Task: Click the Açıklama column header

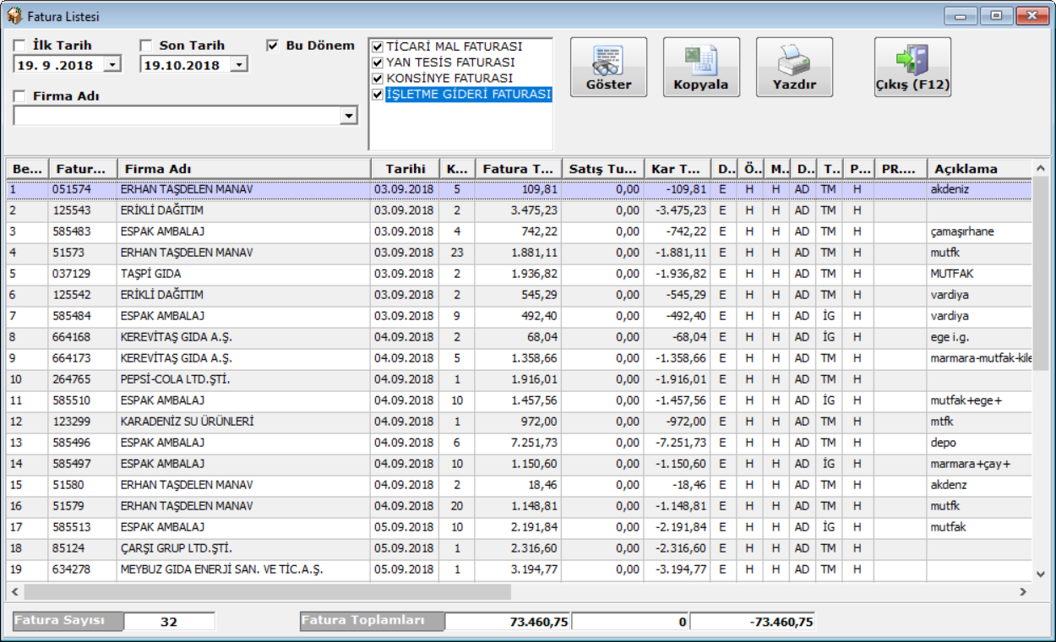Action: [977, 169]
